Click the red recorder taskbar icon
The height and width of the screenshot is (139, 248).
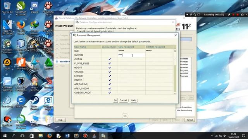(85, 136)
